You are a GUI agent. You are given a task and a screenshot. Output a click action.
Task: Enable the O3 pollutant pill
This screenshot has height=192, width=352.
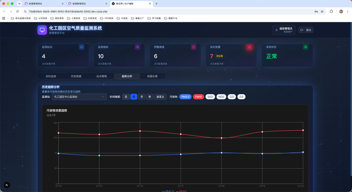coord(241,97)
